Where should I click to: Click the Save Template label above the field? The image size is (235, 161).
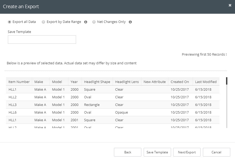(x=19, y=32)
